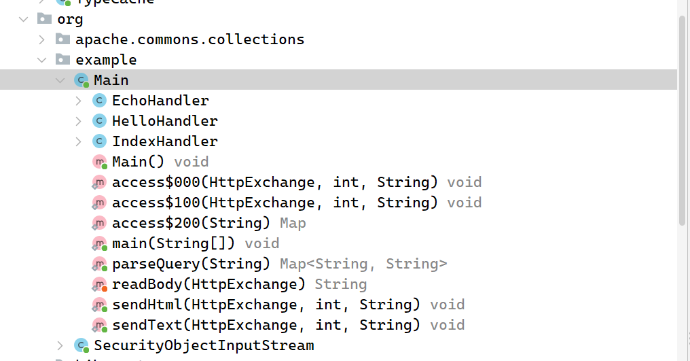690x361 pixels.
Task: Expand the apache.commons.collections package
Action: [42, 39]
